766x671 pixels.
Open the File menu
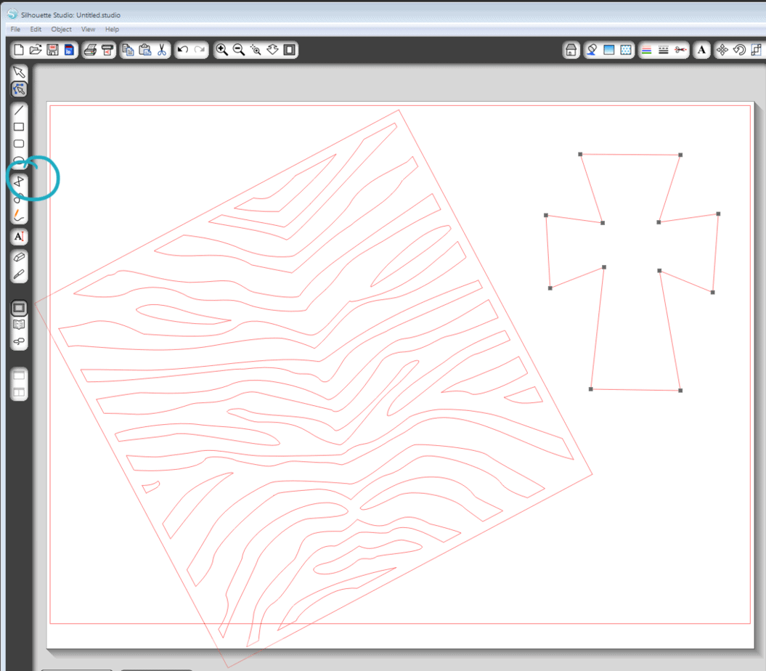[x=15, y=29]
